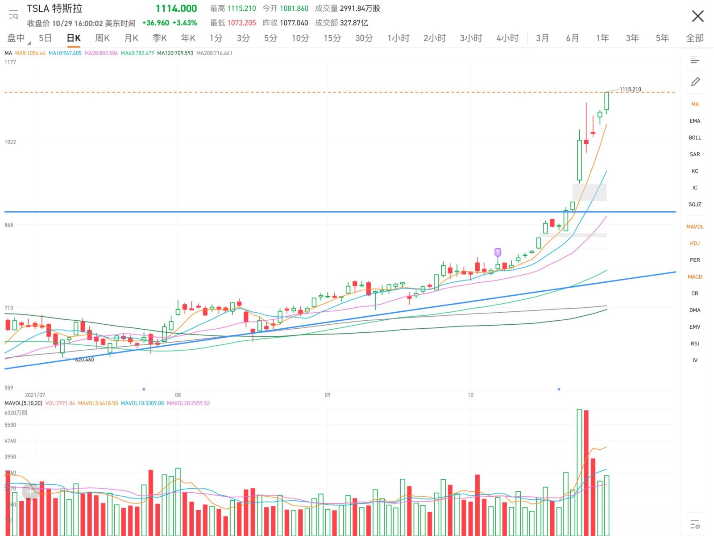Toggle the SQJZ indicator
714x536 pixels.
pos(695,205)
